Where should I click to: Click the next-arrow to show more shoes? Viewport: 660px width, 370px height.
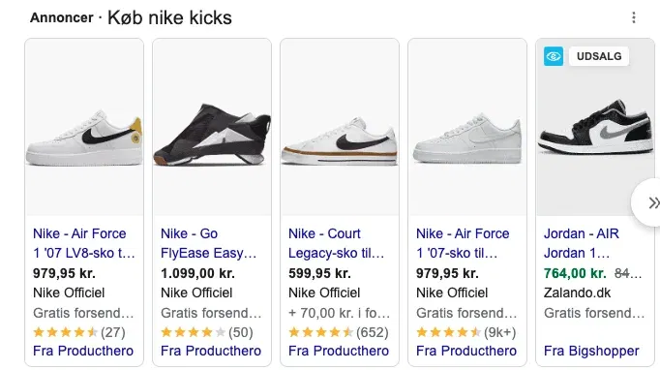point(648,202)
